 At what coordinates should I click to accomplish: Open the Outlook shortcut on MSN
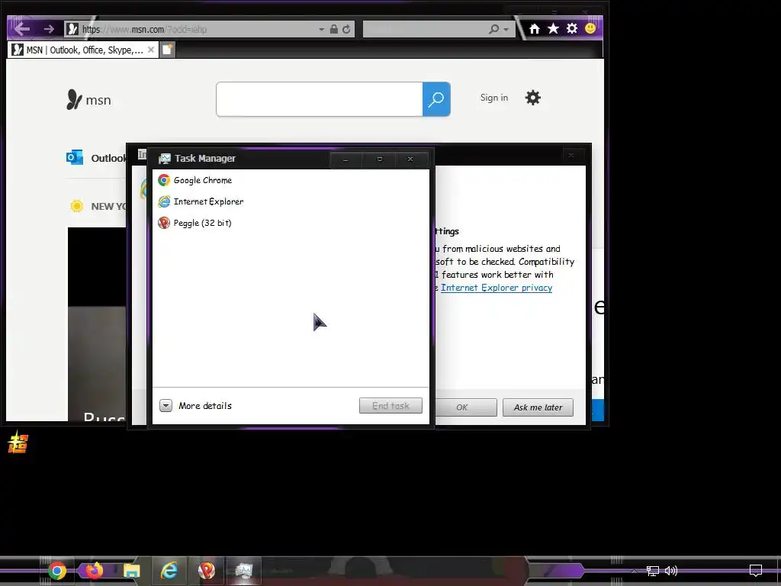click(97, 158)
